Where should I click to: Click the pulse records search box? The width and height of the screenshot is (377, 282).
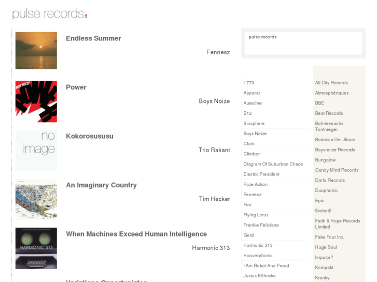[303, 43]
